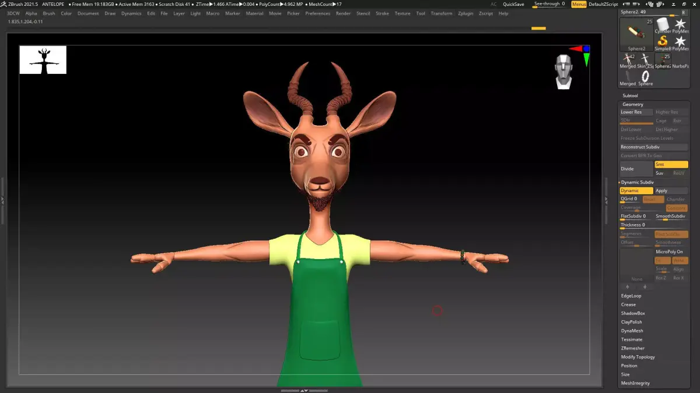The width and height of the screenshot is (700, 393).
Task: Expand the Crease section
Action: [x=628, y=305]
